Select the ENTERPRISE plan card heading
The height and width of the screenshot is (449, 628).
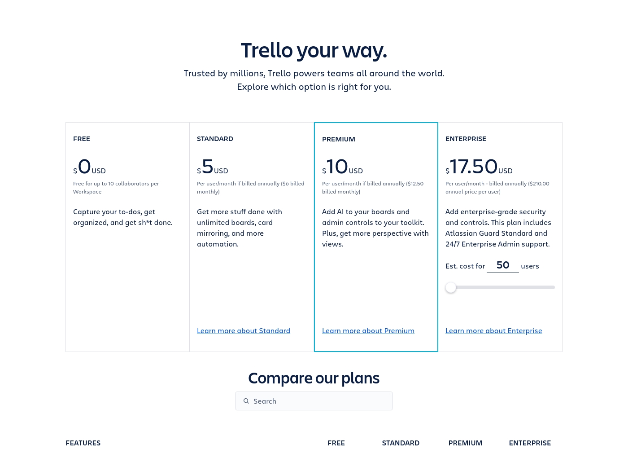tap(466, 139)
